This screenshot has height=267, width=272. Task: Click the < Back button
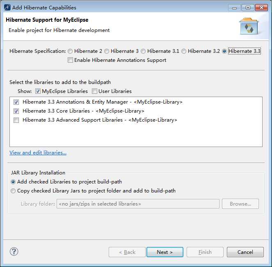coord(127,252)
